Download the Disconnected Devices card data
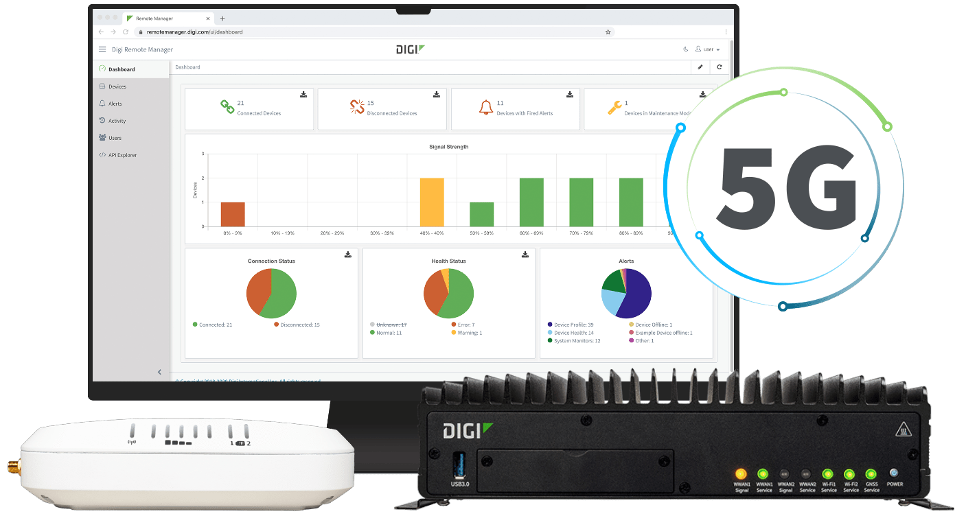The height and width of the screenshot is (518, 966). point(436,95)
